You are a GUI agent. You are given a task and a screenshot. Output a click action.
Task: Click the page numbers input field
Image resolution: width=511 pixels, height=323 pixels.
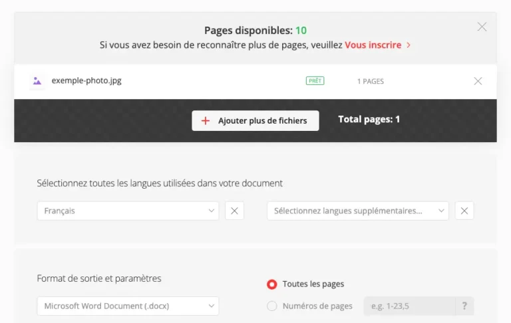(409, 306)
